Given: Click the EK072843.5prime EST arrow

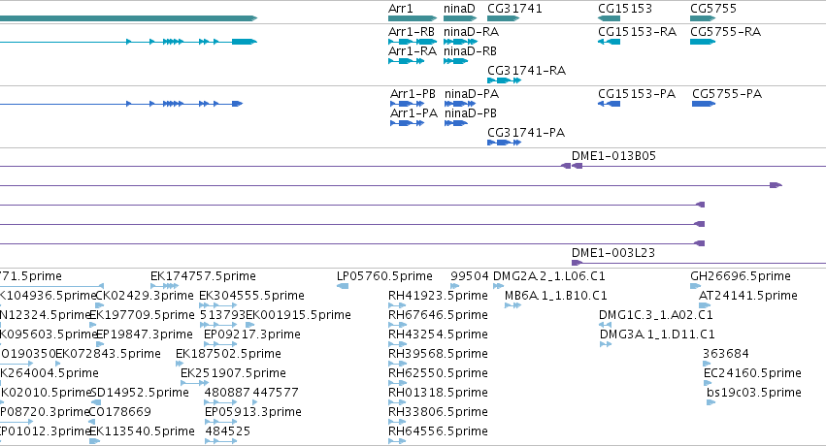Looking at the screenshot, I should pos(58,364).
